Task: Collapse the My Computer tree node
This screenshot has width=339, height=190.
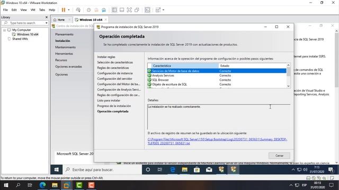Action: coord(4,30)
